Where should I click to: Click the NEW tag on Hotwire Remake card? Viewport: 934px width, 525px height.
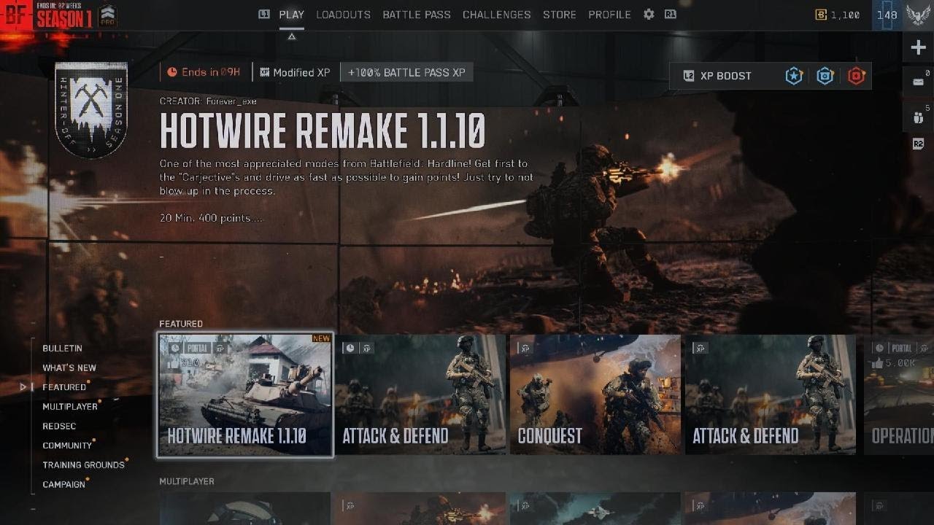(x=321, y=338)
